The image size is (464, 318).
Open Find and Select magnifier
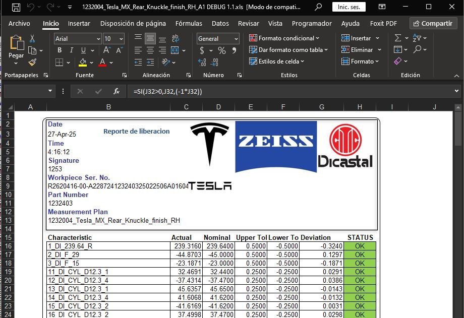tap(418, 49)
